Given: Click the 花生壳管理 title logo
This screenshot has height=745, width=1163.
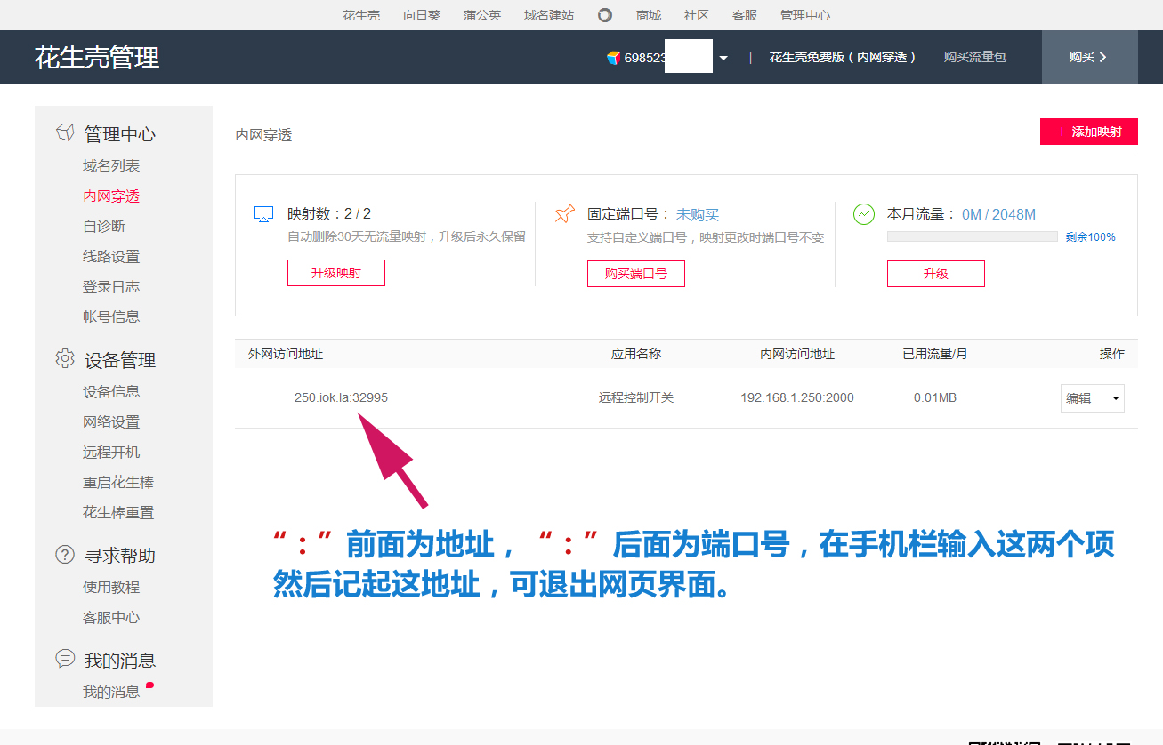Looking at the screenshot, I should pos(97,58).
